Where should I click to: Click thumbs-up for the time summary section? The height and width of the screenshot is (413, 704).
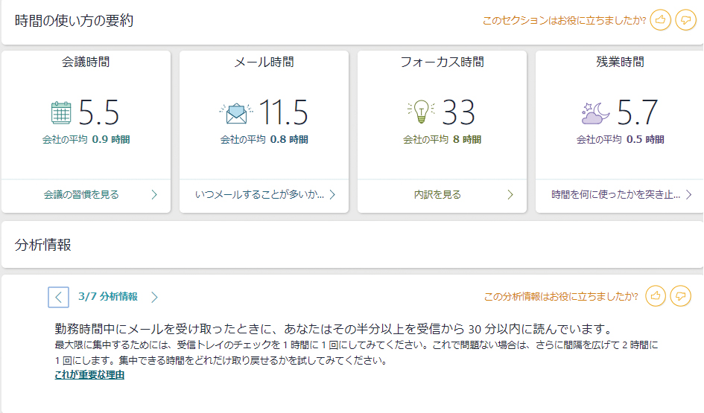[660, 20]
